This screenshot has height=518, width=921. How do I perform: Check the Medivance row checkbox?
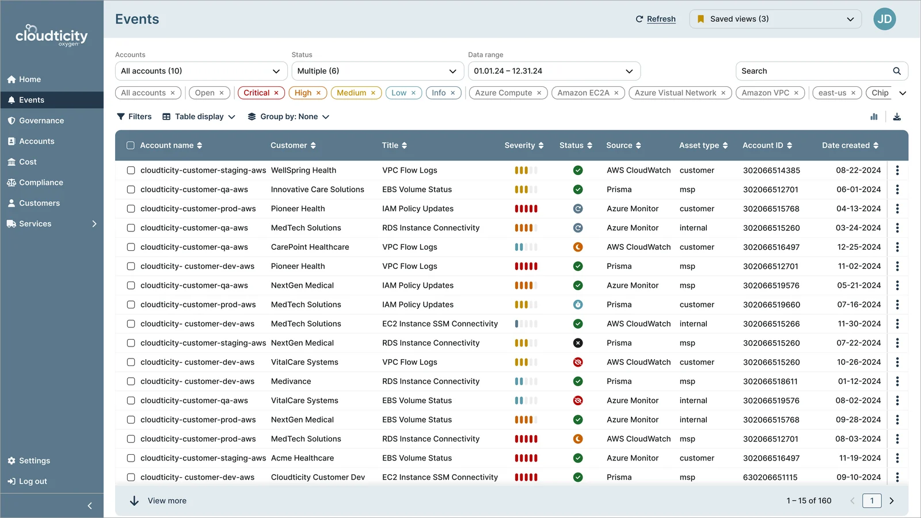coord(131,381)
